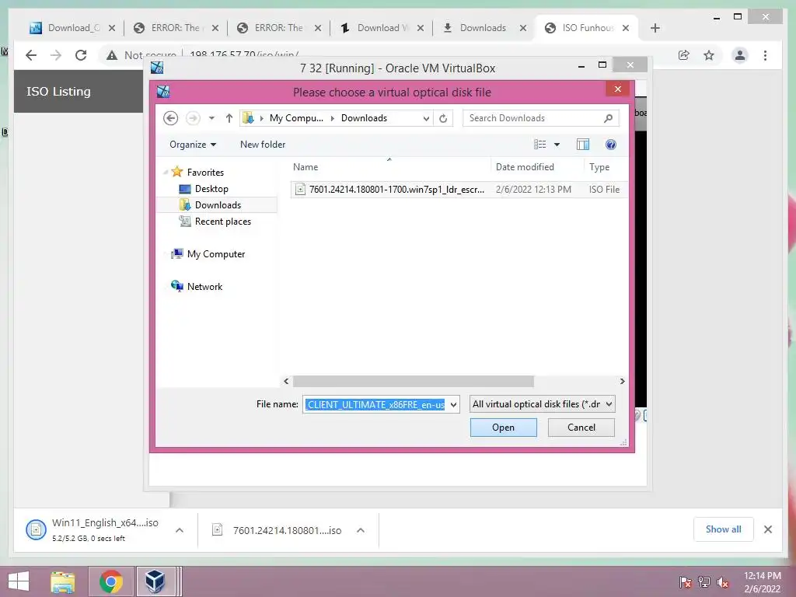The image size is (796, 597).
Task: Click the muted volume tray icon
Action: pyautogui.click(x=723, y=582)
